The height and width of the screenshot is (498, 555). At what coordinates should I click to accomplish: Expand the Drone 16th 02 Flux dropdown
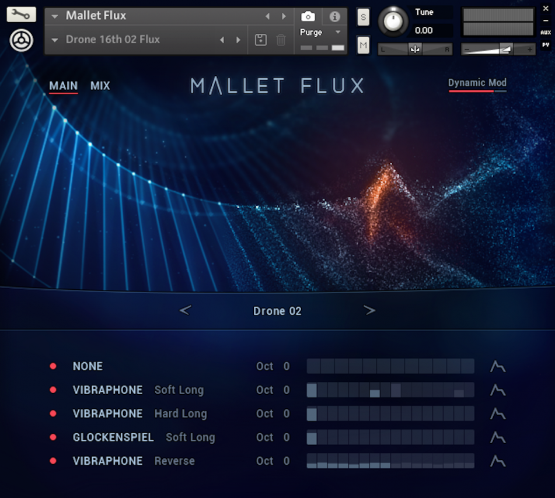coord(54,40)
